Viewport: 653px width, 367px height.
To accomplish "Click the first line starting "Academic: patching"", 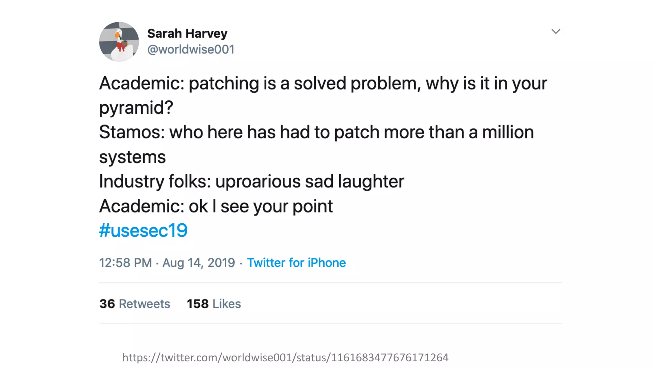I will point(323,83).
